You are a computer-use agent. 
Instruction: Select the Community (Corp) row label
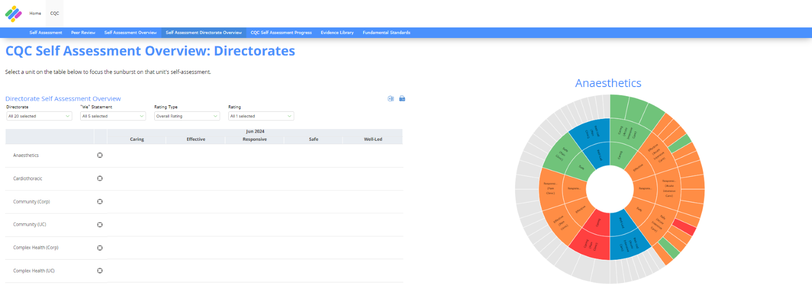click(31, 201)
